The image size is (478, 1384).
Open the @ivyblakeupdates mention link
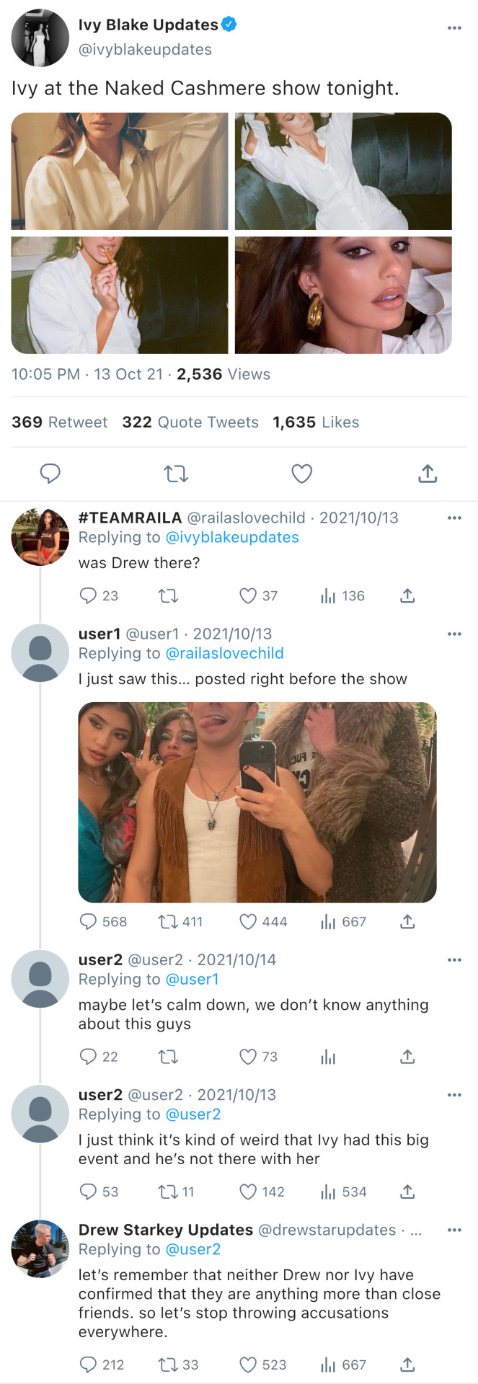point(232,537)
